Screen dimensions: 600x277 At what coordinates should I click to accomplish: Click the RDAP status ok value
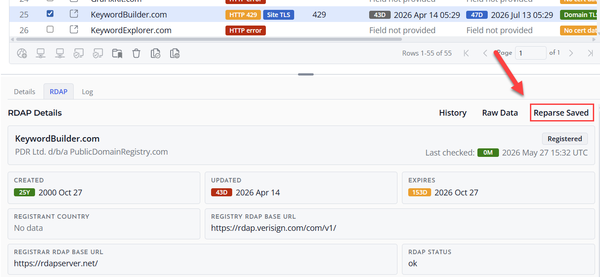(x=413, y=263)
